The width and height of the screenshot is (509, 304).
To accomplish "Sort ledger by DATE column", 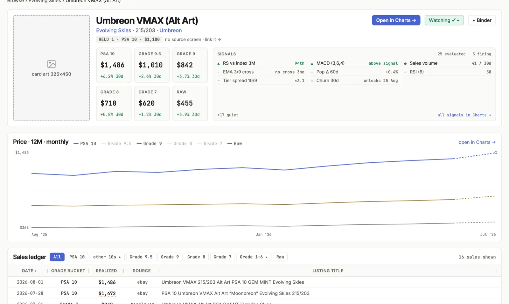I will pos(29,271).
